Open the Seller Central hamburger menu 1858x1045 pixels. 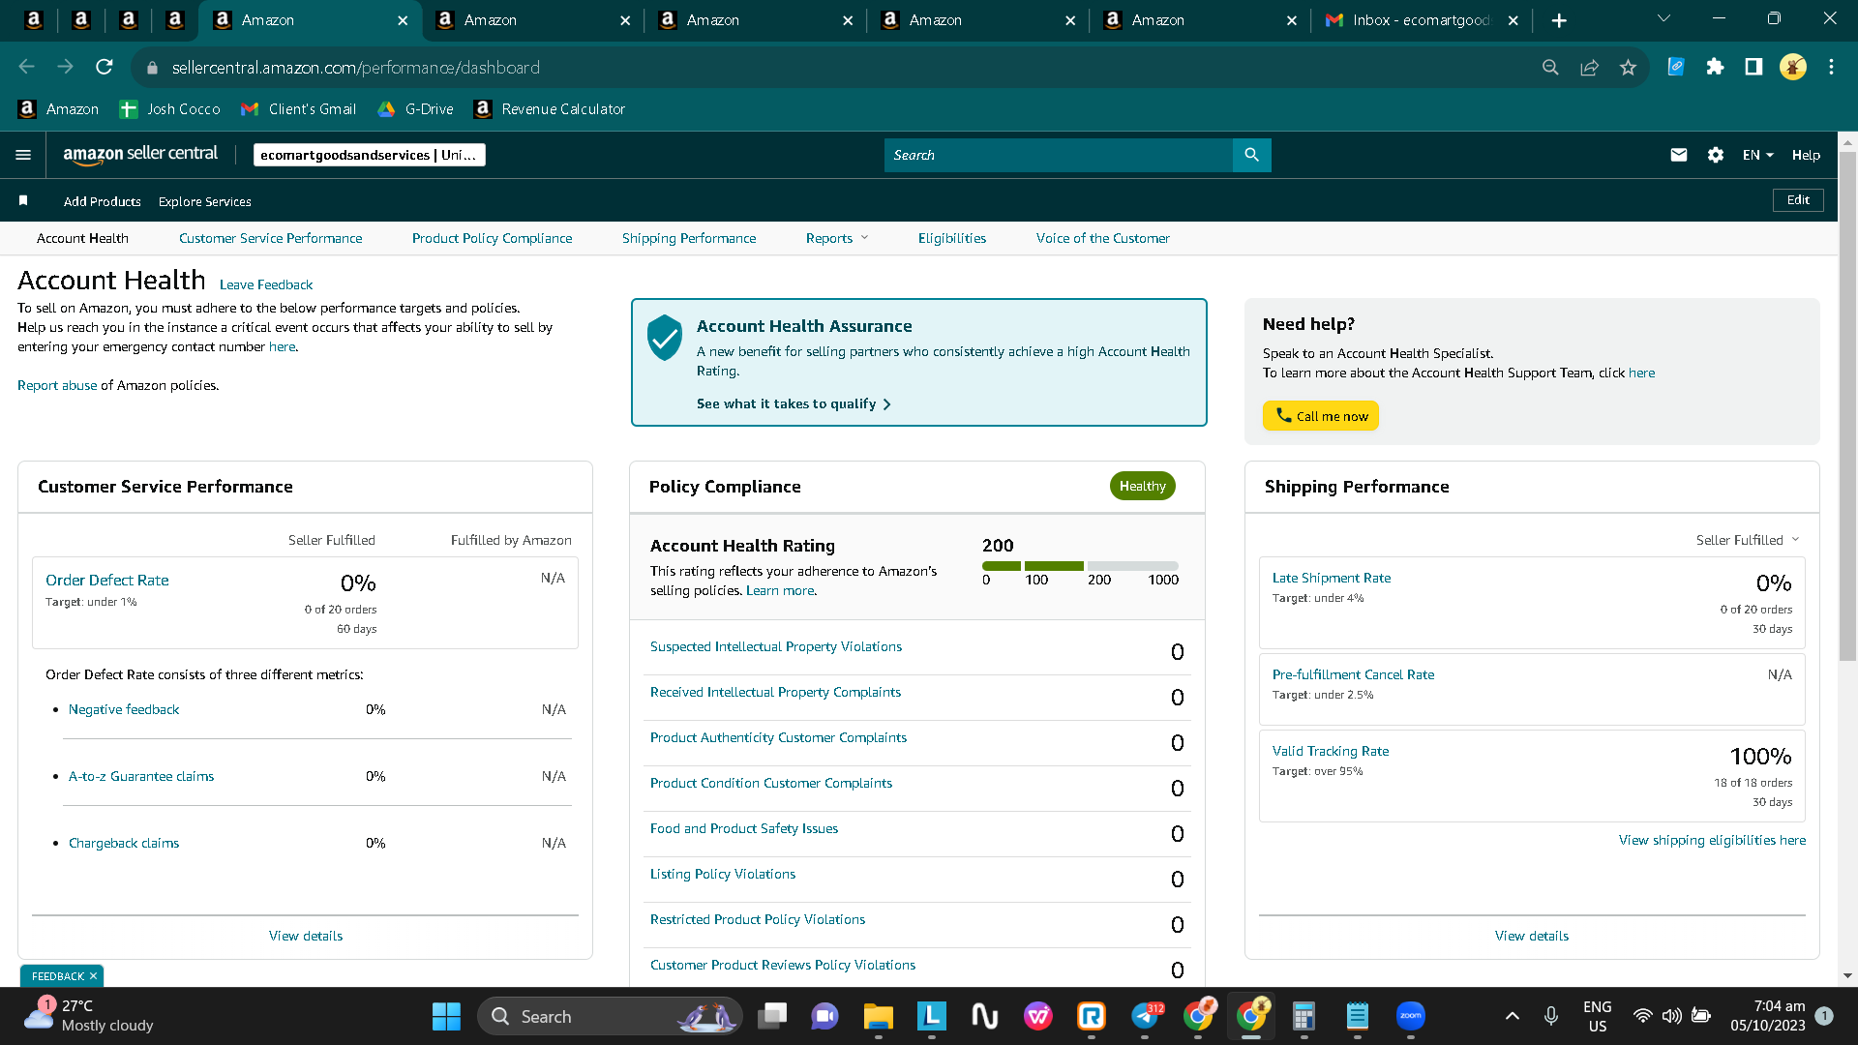click(x=23, y=155)
